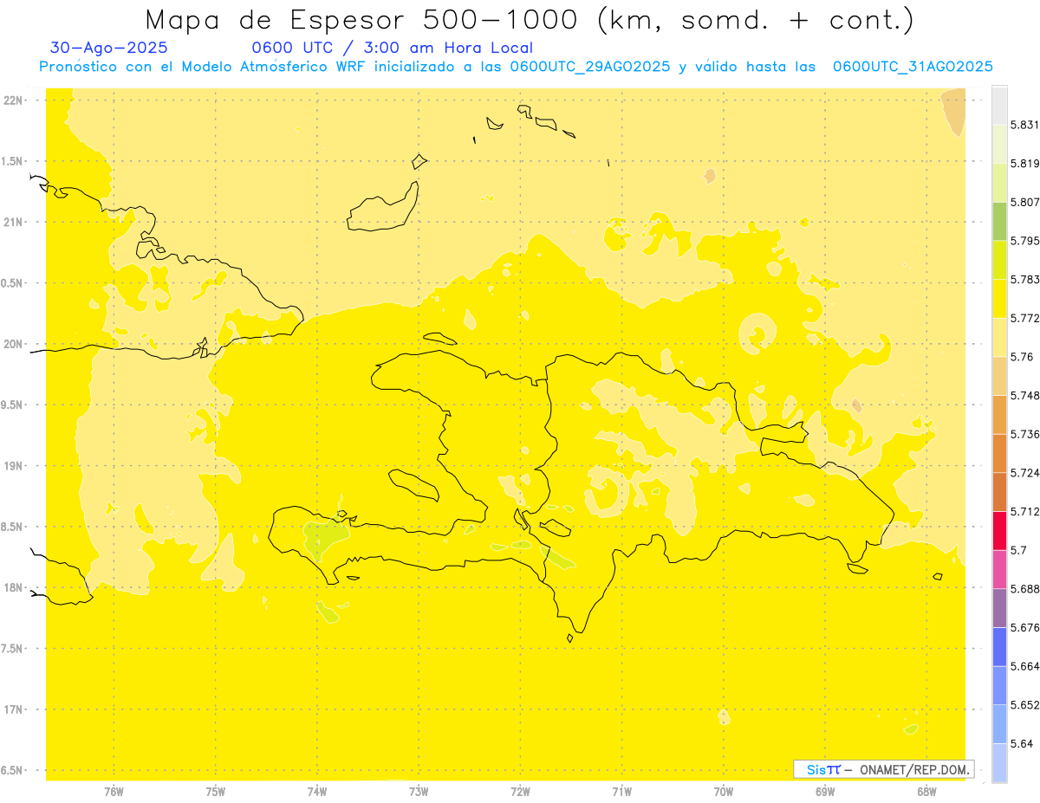This screenshot has width=1040, height=803.
Task: Click the 76W longitude label
Action: (x=114, y=792)
